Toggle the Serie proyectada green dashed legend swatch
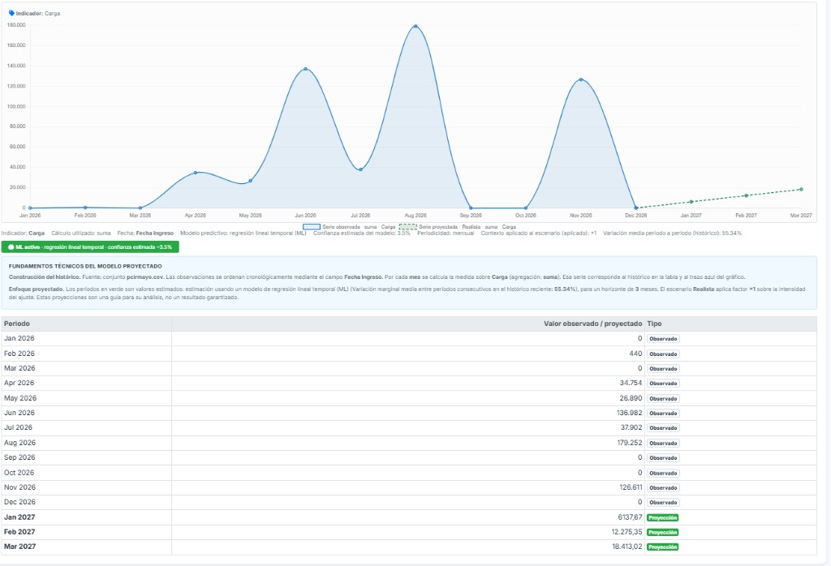Viewport: 831px width, 566px height. (408, 226)
